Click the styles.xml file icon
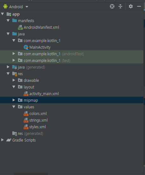This screenshot has height=175, width=145. pos(26,127)
